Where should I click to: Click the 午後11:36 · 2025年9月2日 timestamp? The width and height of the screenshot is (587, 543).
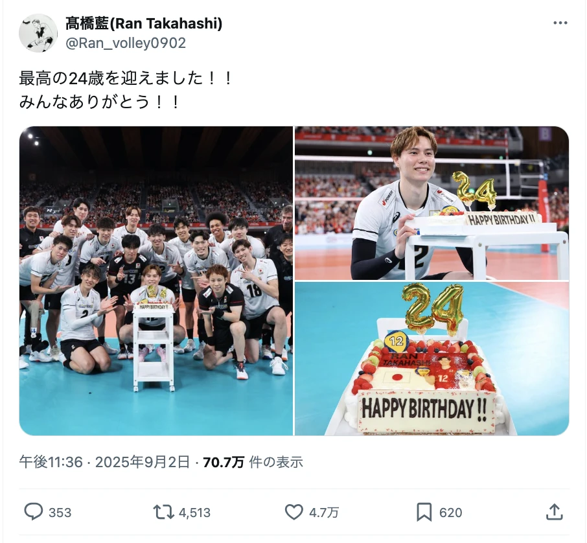point(104,462)
